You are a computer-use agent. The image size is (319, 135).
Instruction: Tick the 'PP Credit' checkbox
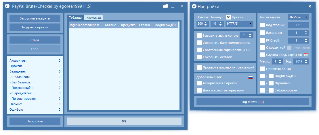point(263,40)
